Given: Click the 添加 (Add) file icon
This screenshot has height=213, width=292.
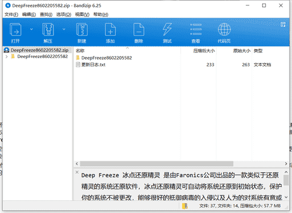Looking at the screenshot, I should click(110, 30).
